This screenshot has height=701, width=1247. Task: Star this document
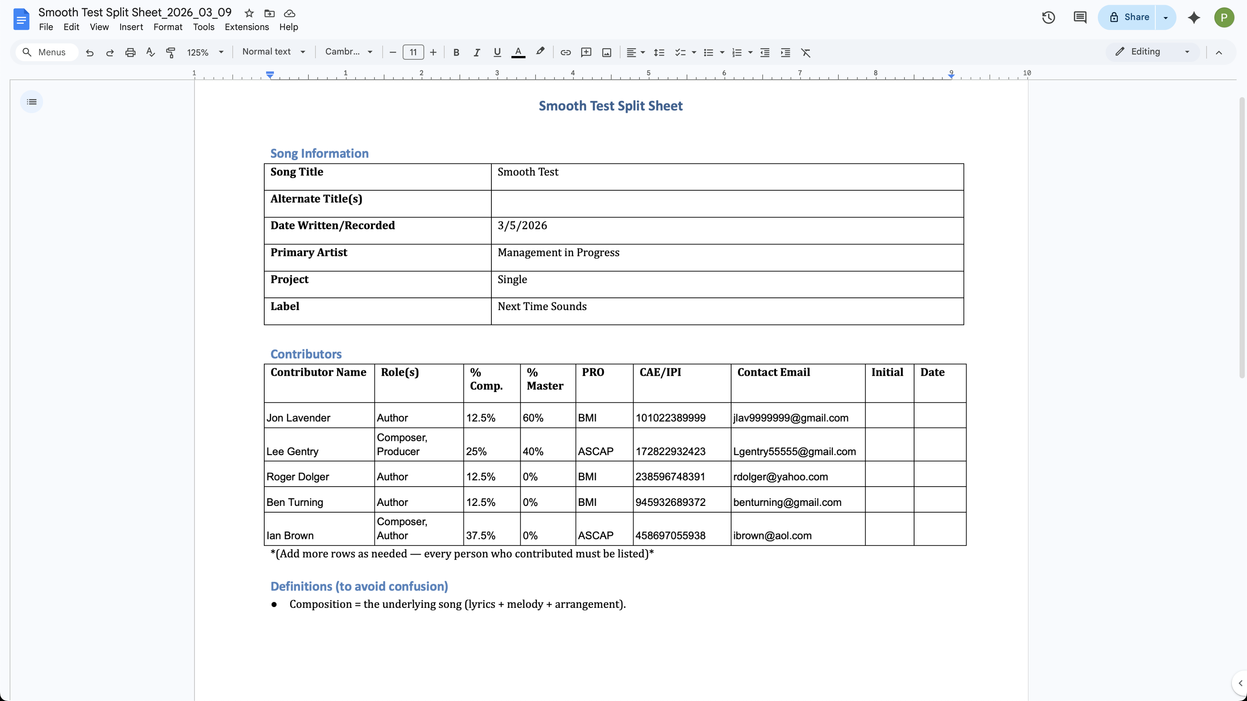tap(249, 13)
